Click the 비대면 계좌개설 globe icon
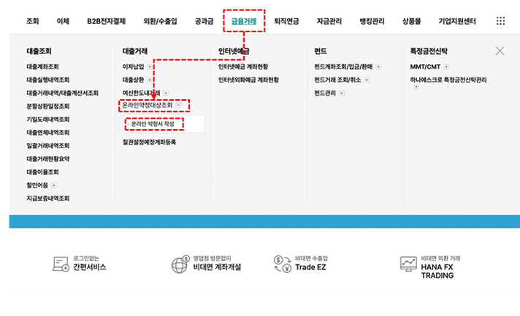This screenshot has width=520, height=316. [180, 263]
